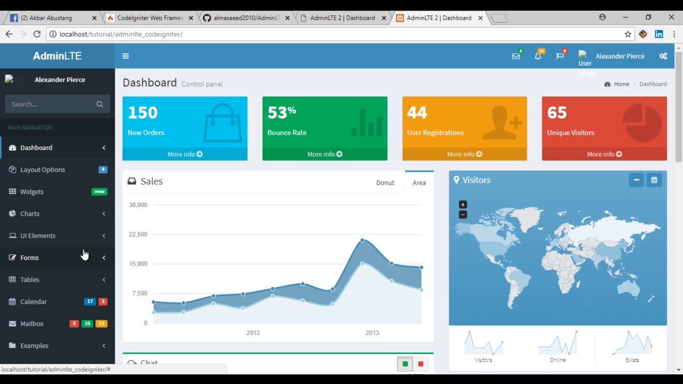This screenshot has width=683, height=384.
Task: Click More info on Unique Visitors box
Action: click(604, 154)
